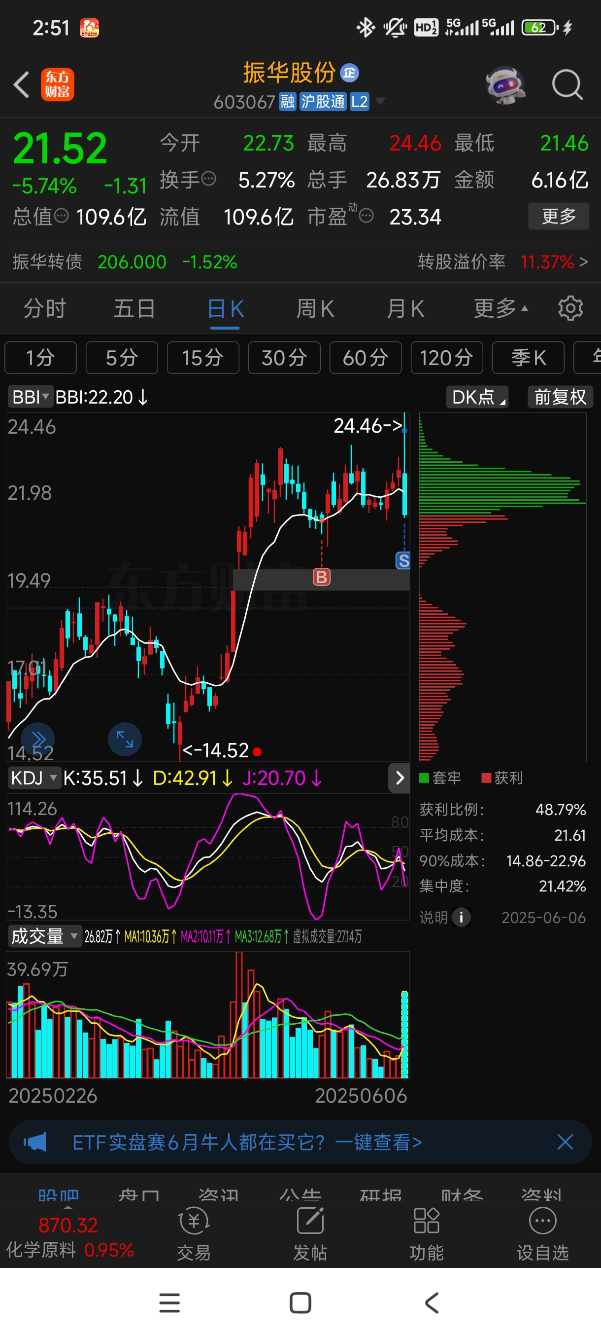Close the ETF实盘赛 banner
The height and width of the screenshot is (1338, 601).
(565, 1142)
